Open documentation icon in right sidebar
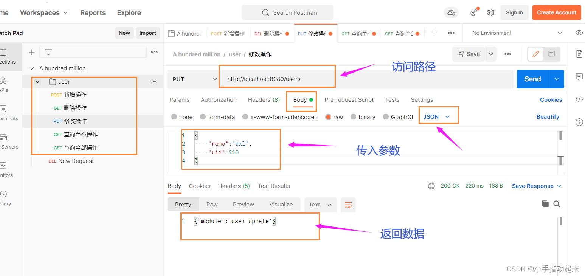The width and height of the screenshot is (585, 276). (579, 54)
